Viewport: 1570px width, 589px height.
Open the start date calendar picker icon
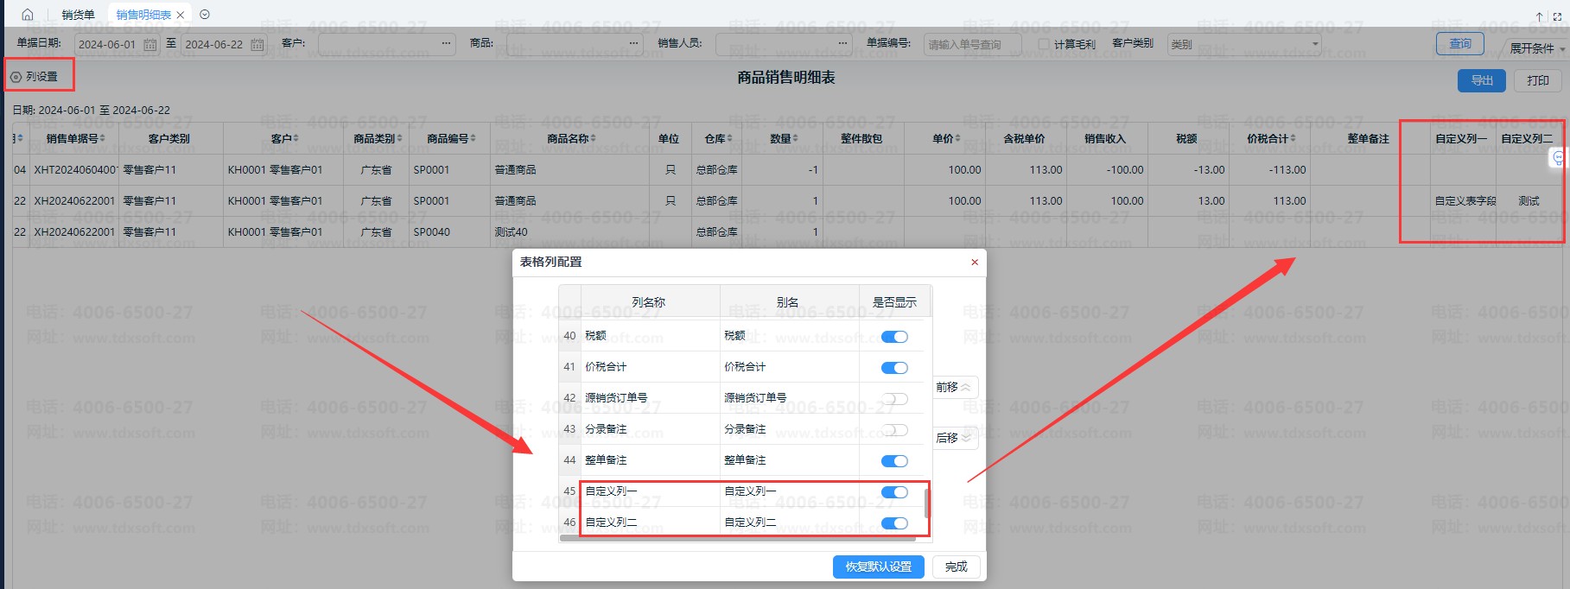click(x=149, y=44)
